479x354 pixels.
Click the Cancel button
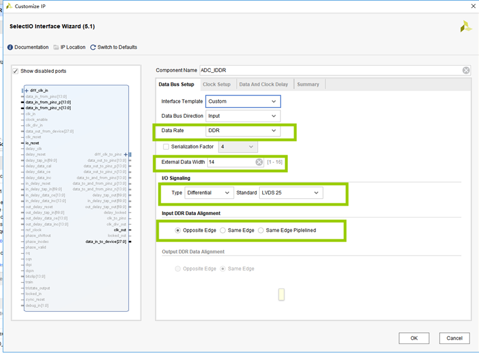(454, 338)
